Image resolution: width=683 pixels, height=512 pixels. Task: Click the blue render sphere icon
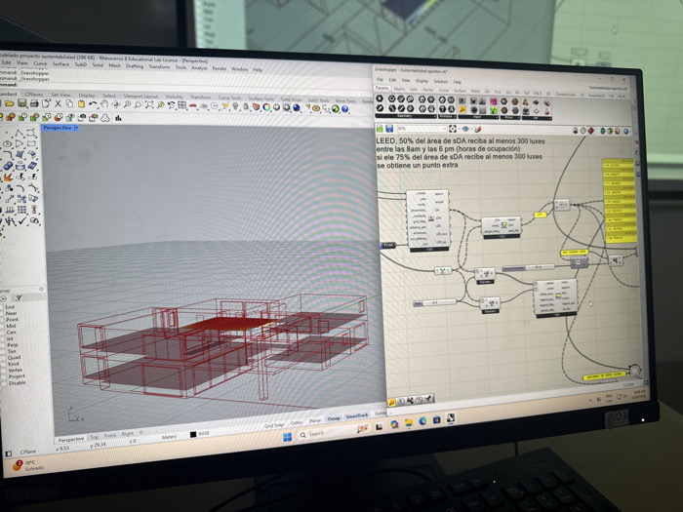[297, 107]
